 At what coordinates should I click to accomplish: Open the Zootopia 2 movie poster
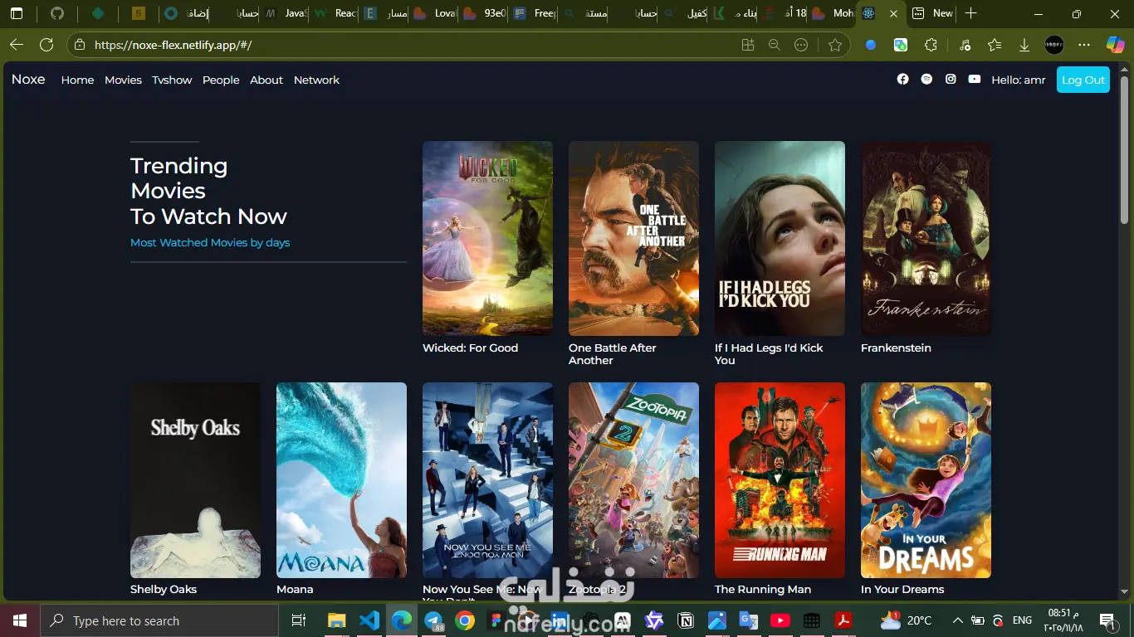click(633, 479)
